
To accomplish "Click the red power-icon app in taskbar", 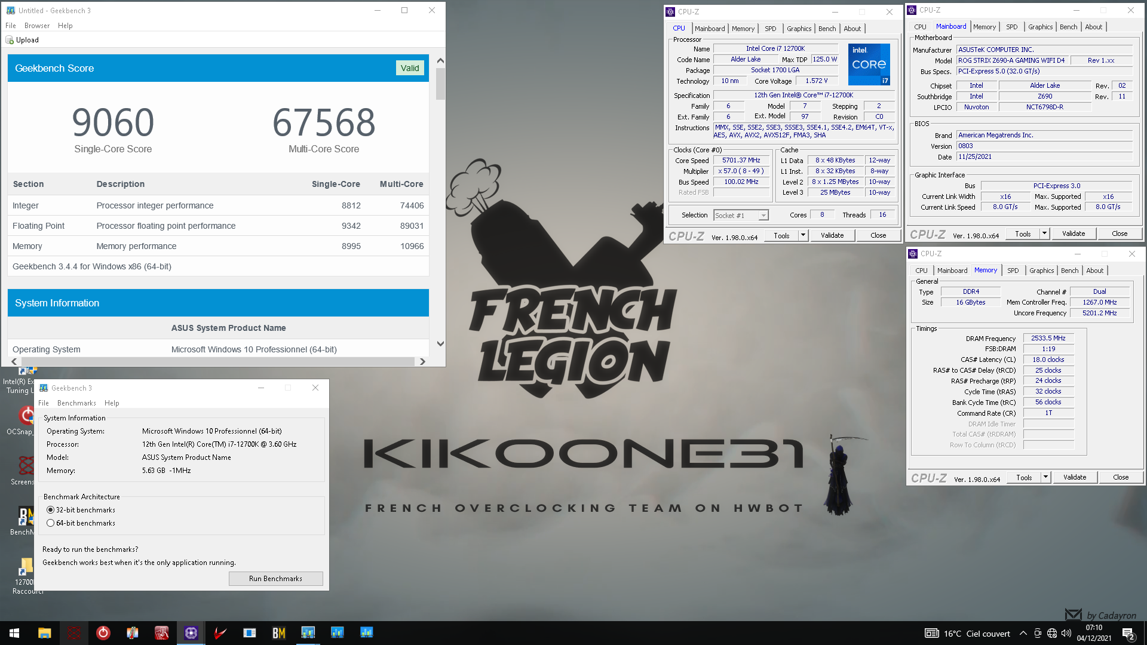I will (103, 633).
